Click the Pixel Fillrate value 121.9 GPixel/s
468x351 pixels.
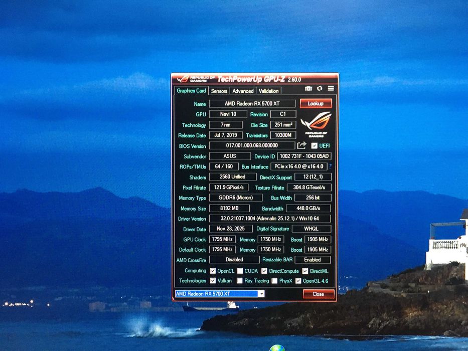[229, 188]
